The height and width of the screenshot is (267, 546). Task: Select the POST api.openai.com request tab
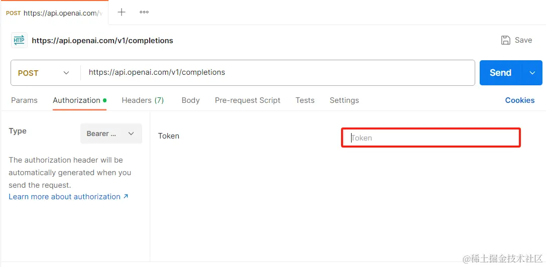point(54,13)
